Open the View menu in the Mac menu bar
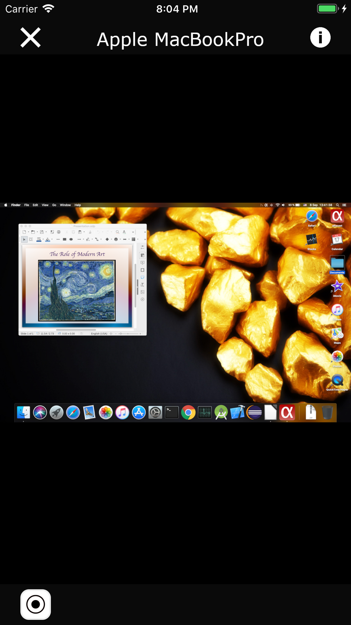Image resolution: width=351 pixels, height=625 pixels. (x=45, y=205)
